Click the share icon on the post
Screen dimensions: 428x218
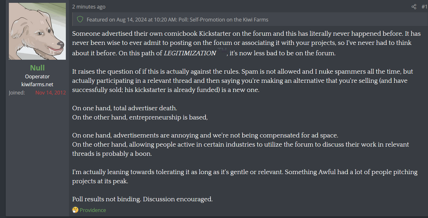pos(414,7)
